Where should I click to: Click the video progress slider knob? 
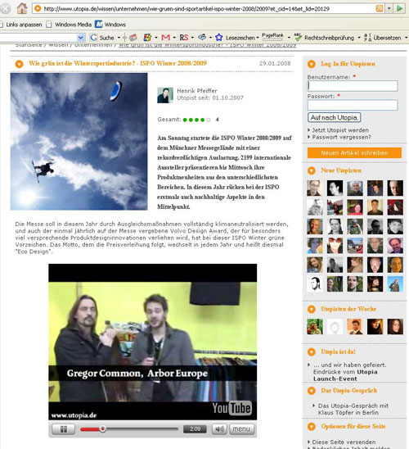tap(102, 429)
